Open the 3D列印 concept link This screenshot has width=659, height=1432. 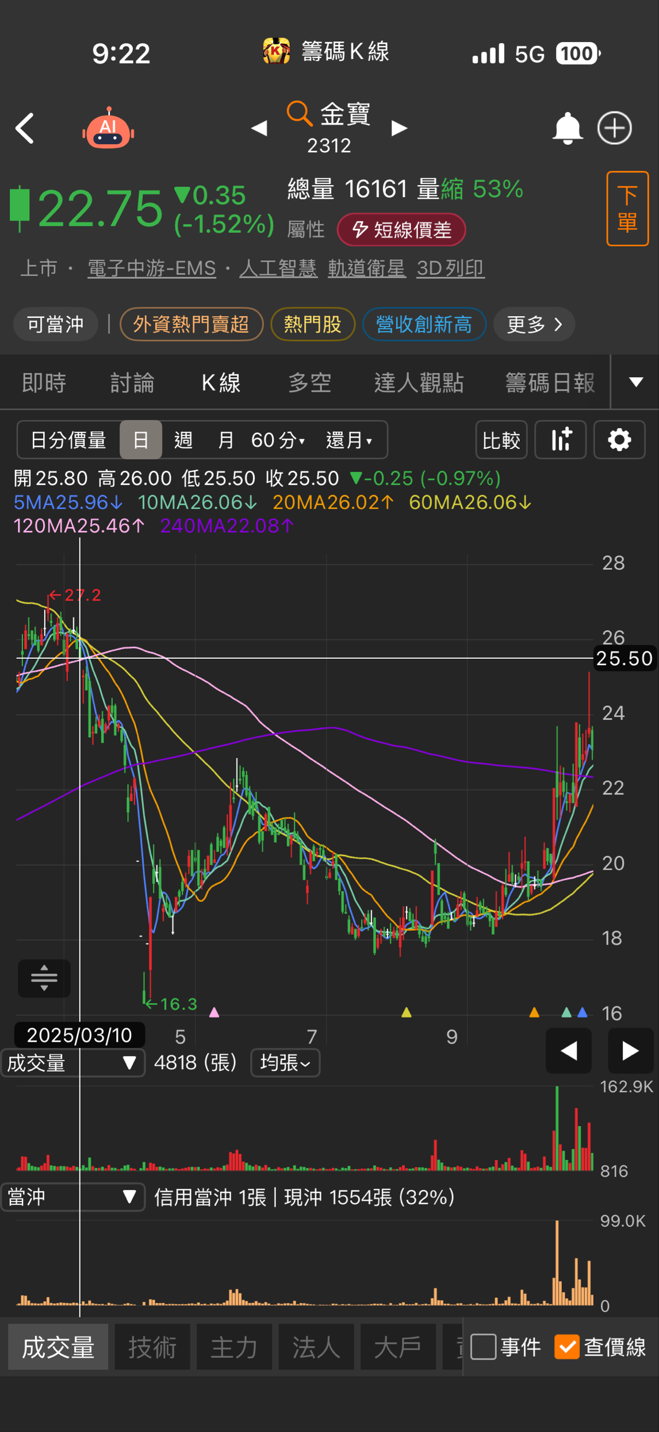pos(450,268)
